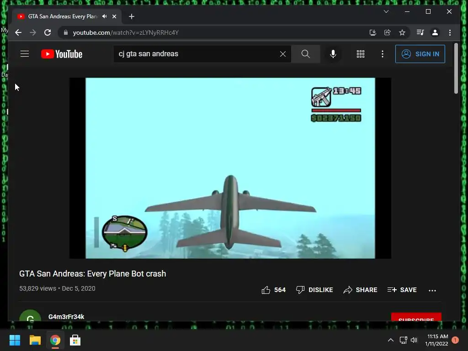Open YouTube apps grid
The width and height of the screenshot is (468, 351).
pos(361,54)
